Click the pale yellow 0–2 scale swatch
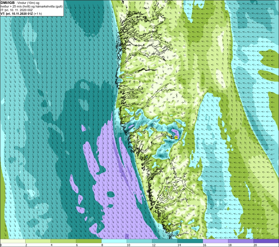This screenshot has height=247, width=279. point(13,241)
